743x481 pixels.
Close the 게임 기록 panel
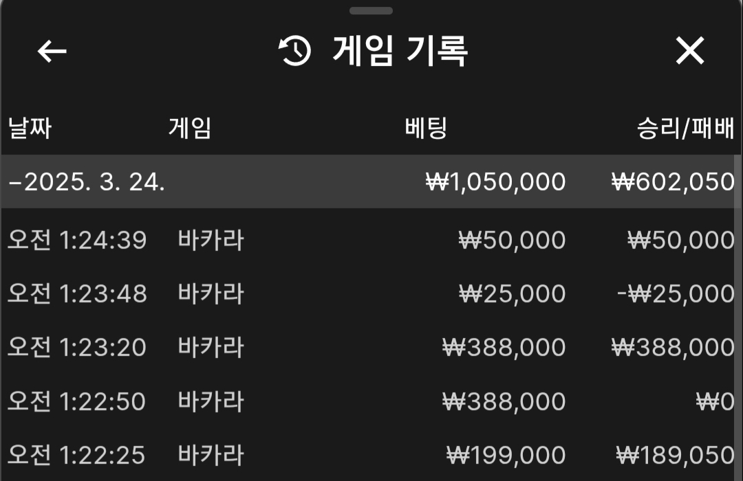coord(690,51)
